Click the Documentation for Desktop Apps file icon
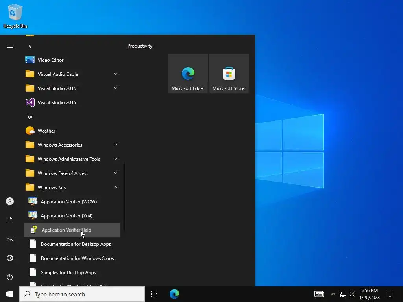This screenshot has width=403, height=302. (33, 244)
